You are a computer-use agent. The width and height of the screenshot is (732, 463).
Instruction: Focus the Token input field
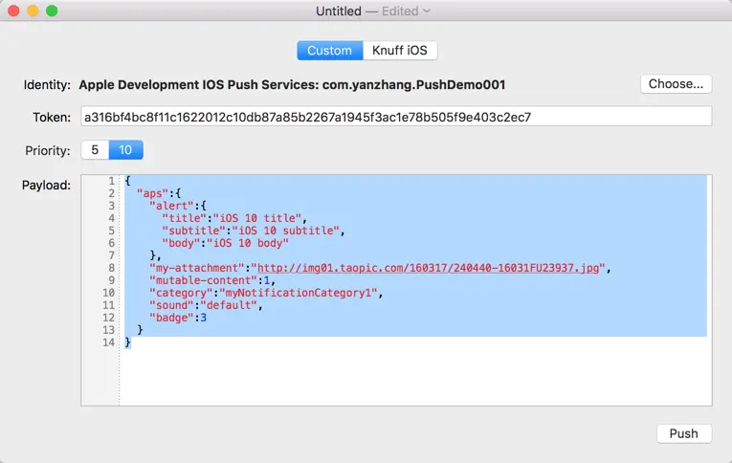[x=396, y=117]
